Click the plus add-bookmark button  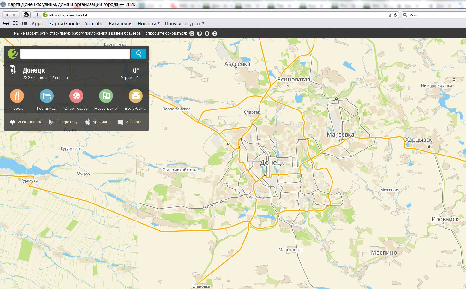point(37,15)
